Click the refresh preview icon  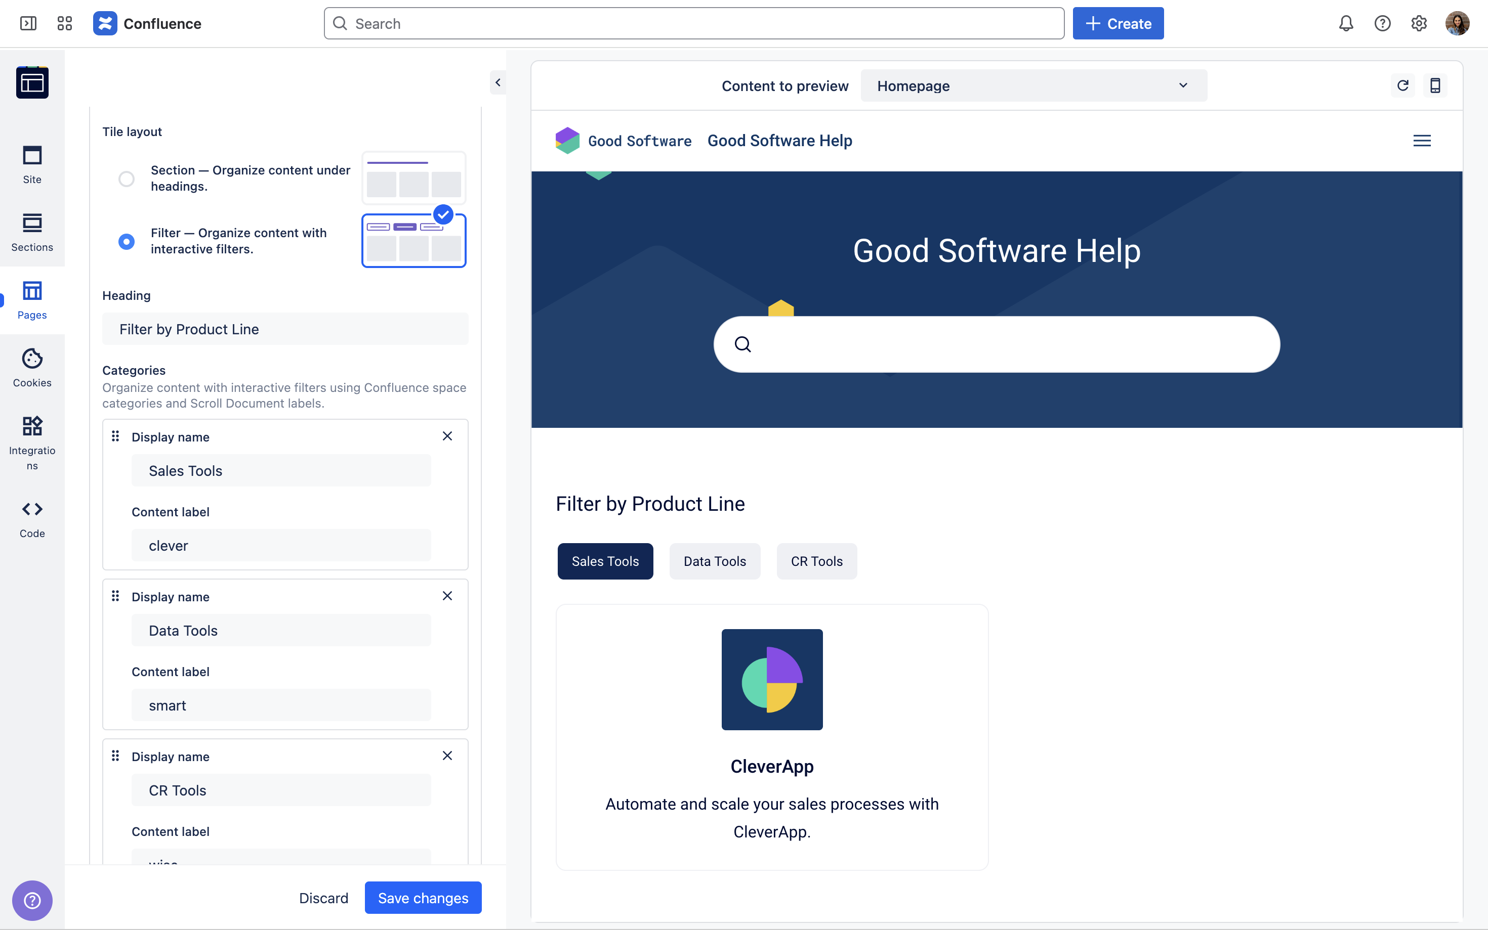click(x=1402, y=85)
